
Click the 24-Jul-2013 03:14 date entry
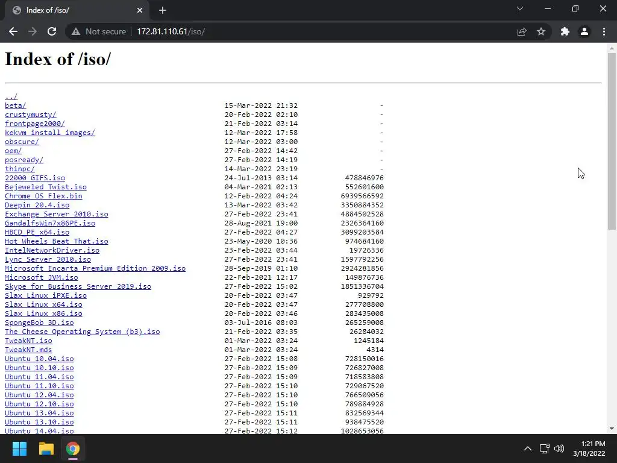point(261,178)
